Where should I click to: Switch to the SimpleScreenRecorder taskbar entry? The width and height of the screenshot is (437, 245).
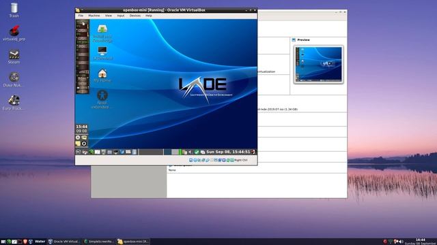(98, 242)
